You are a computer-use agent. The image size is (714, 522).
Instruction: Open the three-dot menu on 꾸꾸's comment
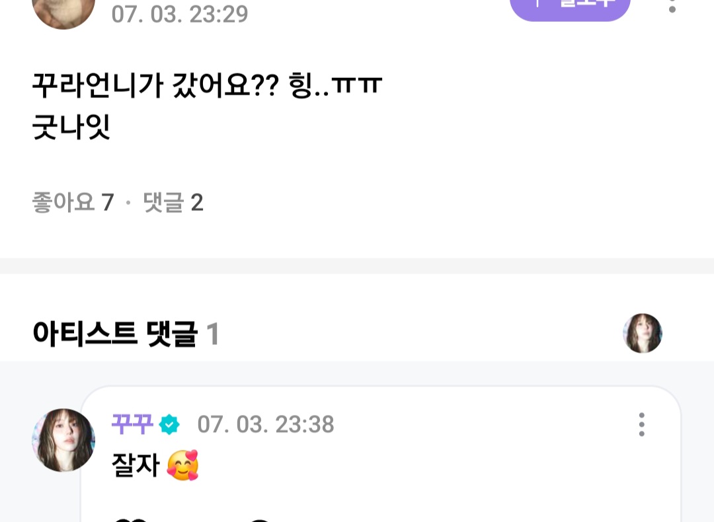pos(641,425)
